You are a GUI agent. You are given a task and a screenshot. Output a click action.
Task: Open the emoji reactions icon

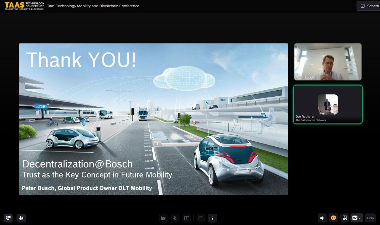[333, 218]
